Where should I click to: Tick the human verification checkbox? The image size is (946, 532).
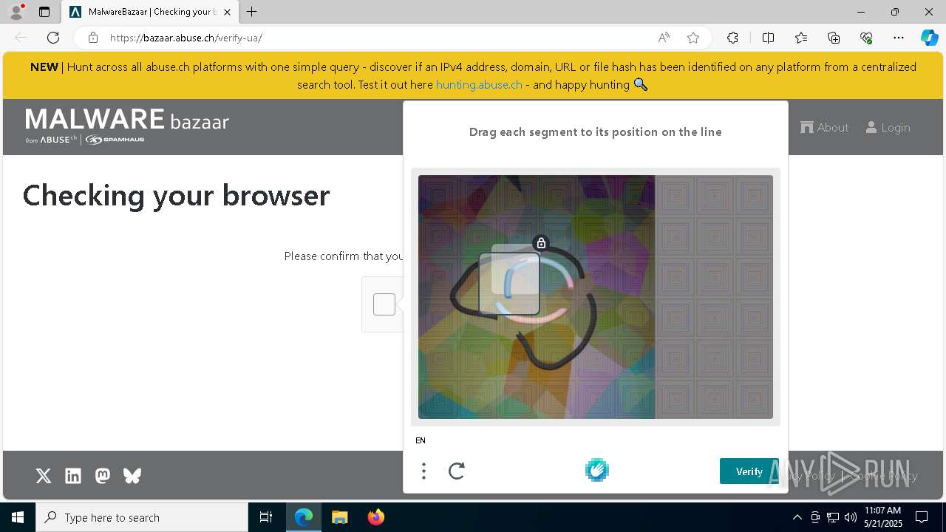click(384, 304)
